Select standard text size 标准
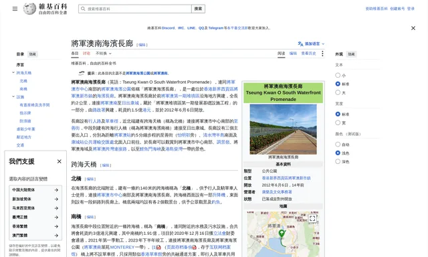 click(338, 84)
